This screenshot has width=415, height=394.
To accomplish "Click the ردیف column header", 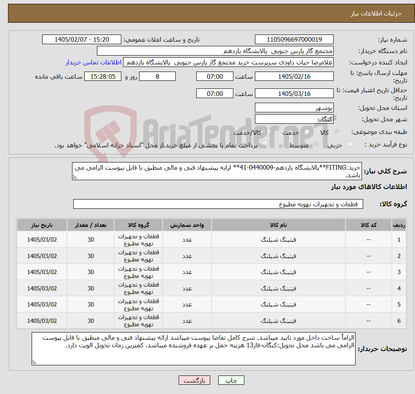I will click(399, 225).
